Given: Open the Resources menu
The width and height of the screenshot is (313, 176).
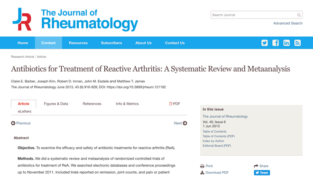Looking at the screenshot, I should (78, 43).
